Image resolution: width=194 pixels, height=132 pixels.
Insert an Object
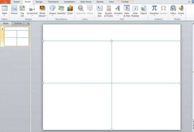pyautogui.click(x=143, y=10)
